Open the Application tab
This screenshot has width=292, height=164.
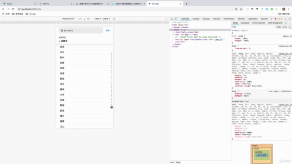pos(253,19)
